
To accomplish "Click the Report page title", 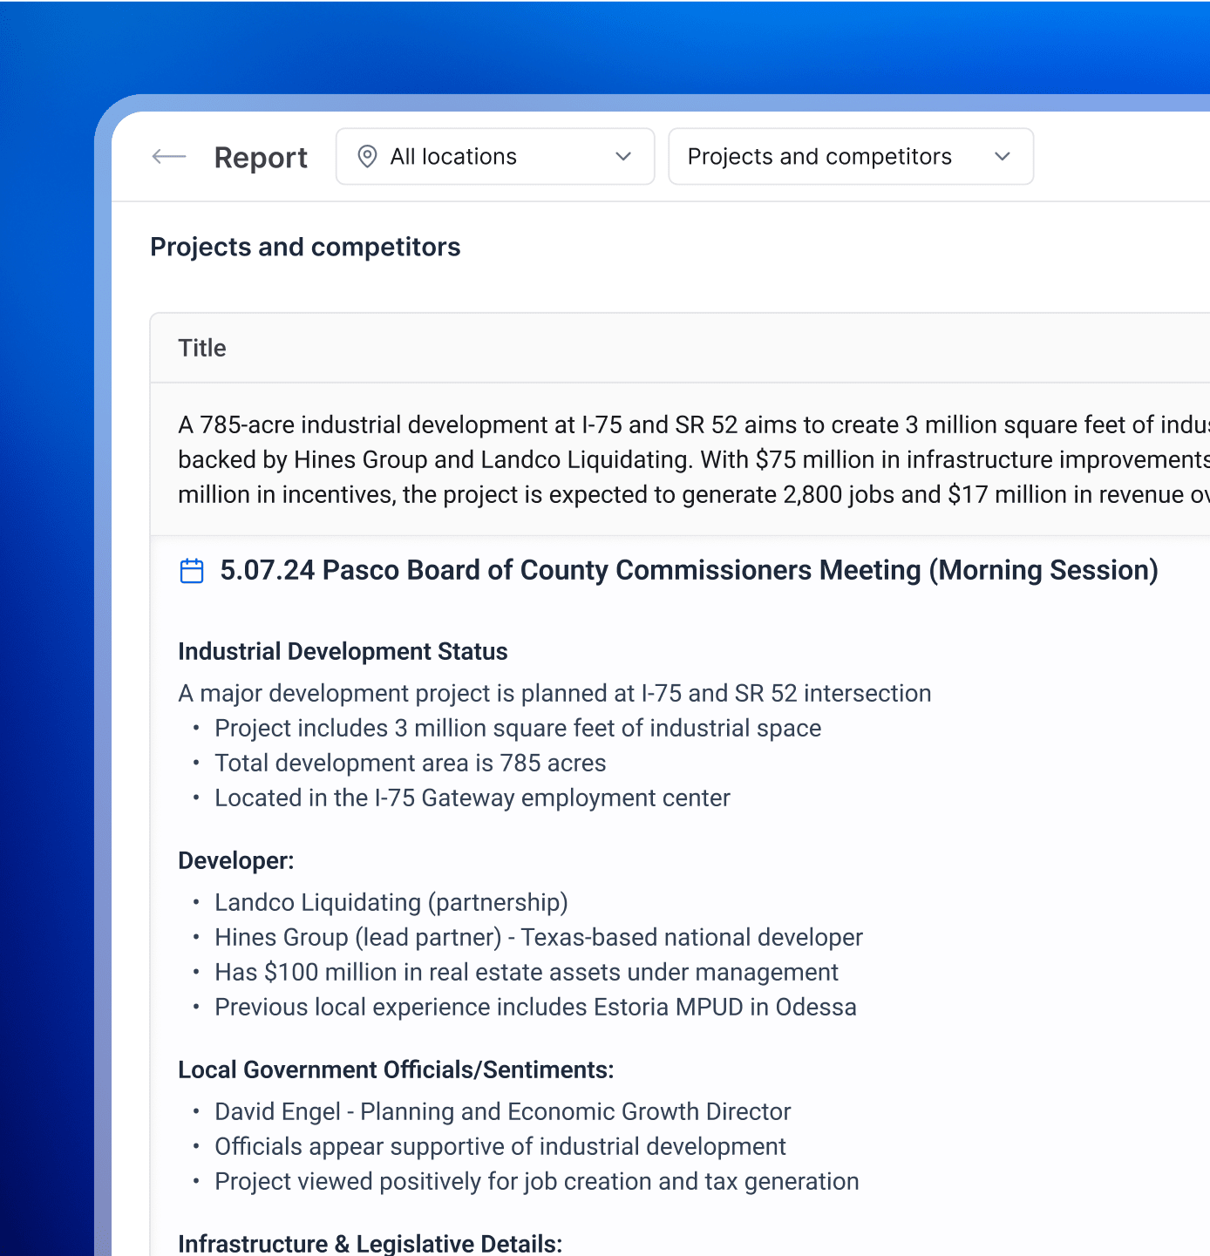I will tap(261, 158).
